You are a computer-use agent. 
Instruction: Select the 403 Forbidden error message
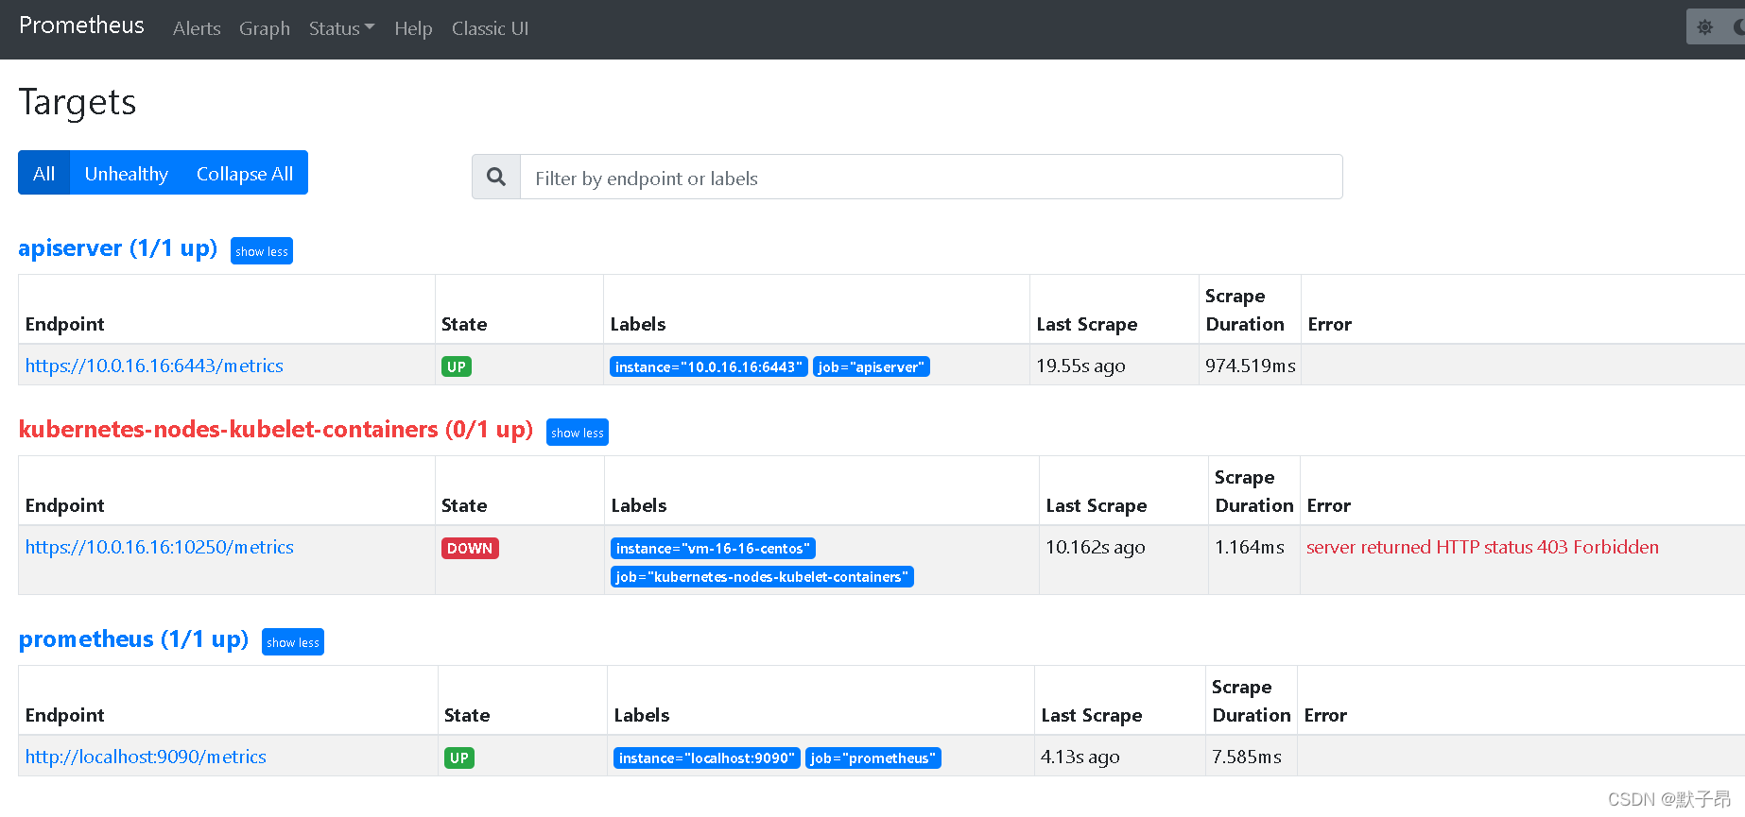coord(1482,547)
